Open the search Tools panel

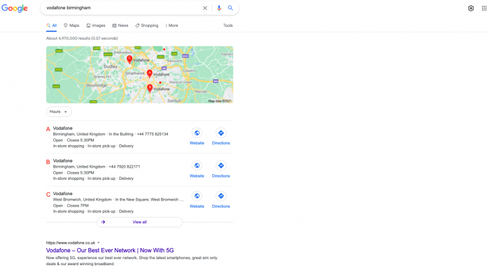[x=228, y=26]
